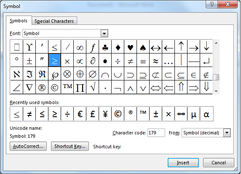Click the symbol grid scrollbar thumb
The width and height of the screenshot is (241, 174).
click(x=216, y=78)
